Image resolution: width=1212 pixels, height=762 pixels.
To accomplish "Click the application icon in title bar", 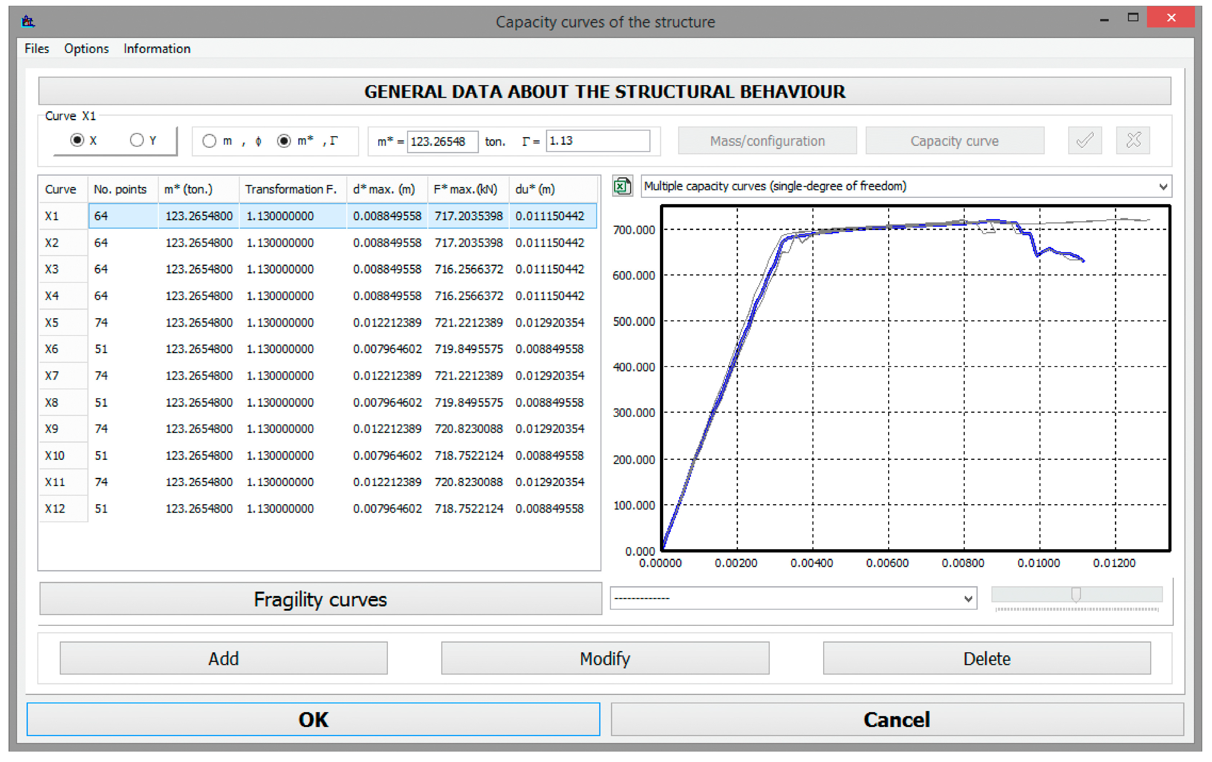I will click(28, 21).
